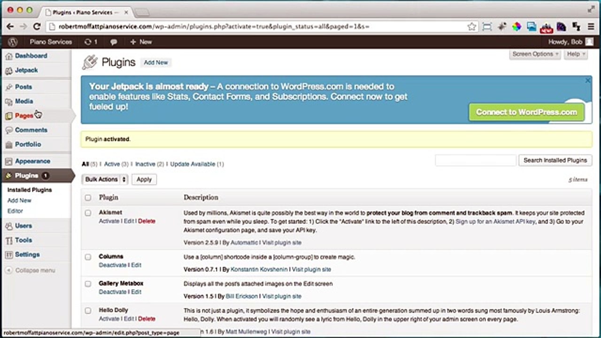Focus the plugin search text field
Image resolution: width=601 pixels, height=338 pixels.
pyautogui.click(x=475, y=161)
